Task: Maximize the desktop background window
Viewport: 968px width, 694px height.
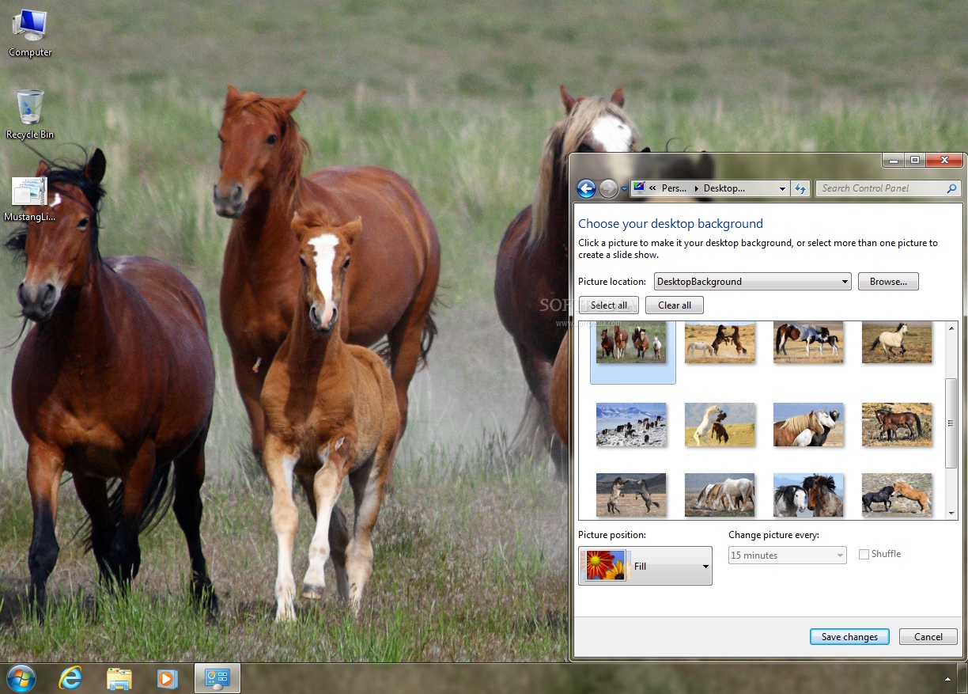Action: point(914,160)
